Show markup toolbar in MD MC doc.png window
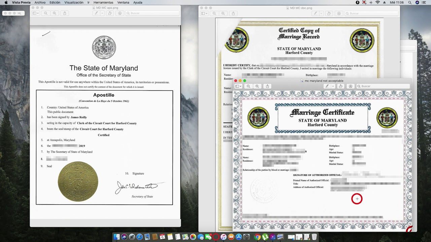The image size is (431, 242). point(339,13)
